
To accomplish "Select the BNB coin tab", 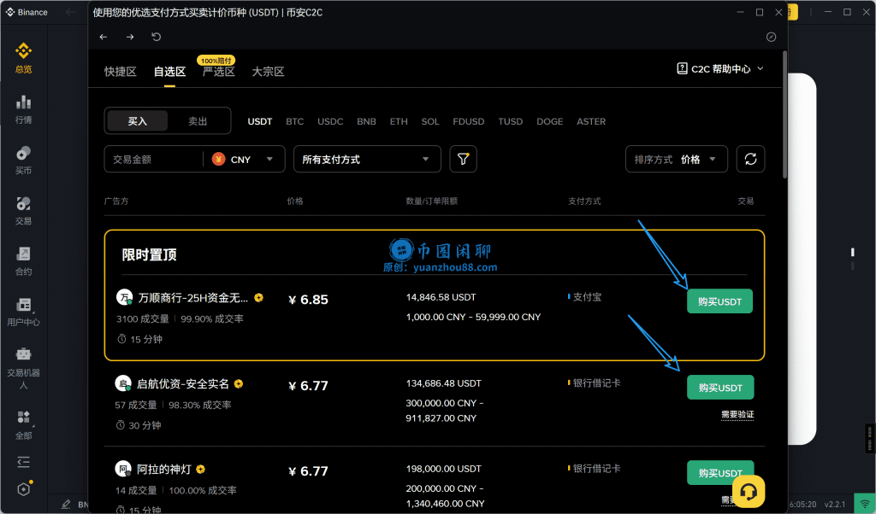I will pos(366,121).
